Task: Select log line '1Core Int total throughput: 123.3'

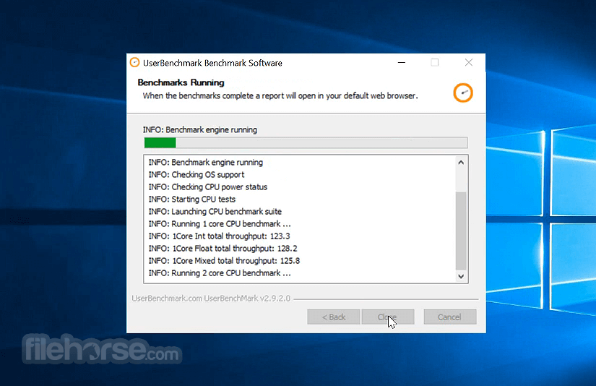Action: [x=220, y=236]
